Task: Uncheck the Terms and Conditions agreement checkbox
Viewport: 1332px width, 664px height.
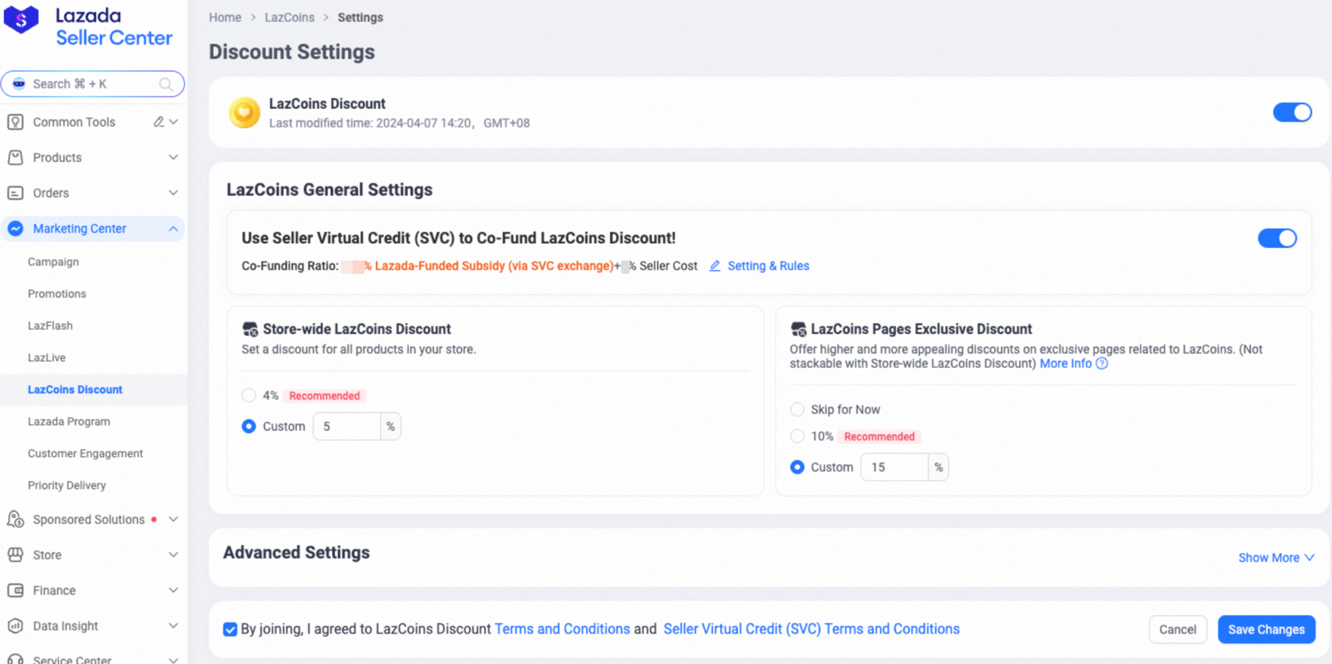Action: click(230, 629)
